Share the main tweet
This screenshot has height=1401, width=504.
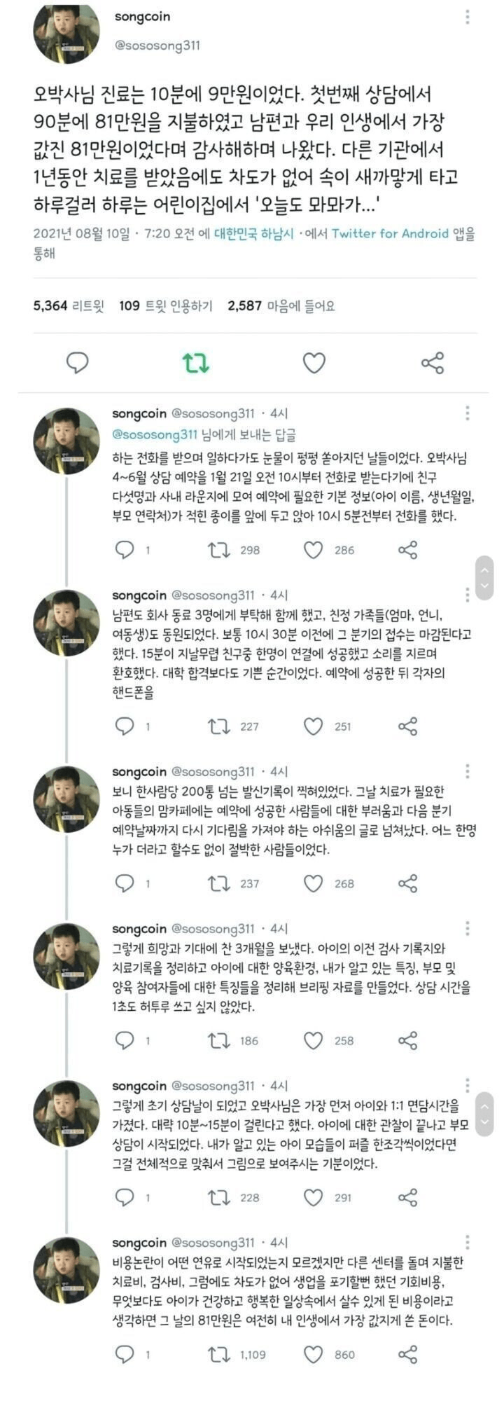(x=433, y=363)
